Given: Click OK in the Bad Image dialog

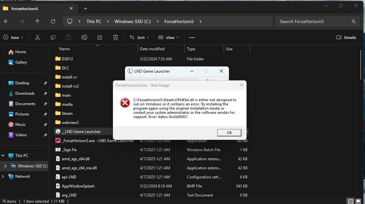Looking at the screenshot, I should point(229,133).
